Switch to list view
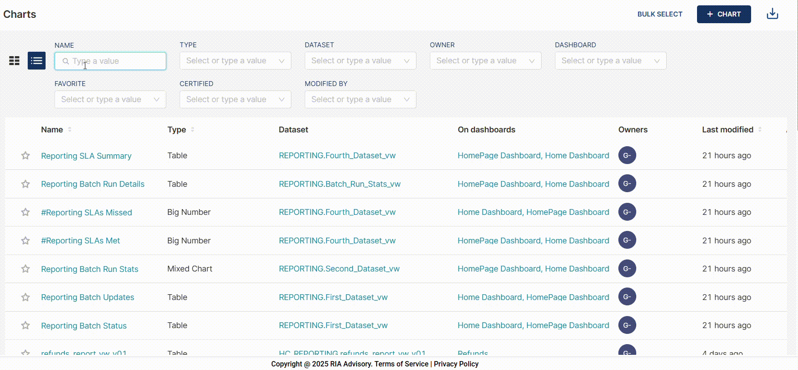The image size is (798, 370). coord(37,61)
